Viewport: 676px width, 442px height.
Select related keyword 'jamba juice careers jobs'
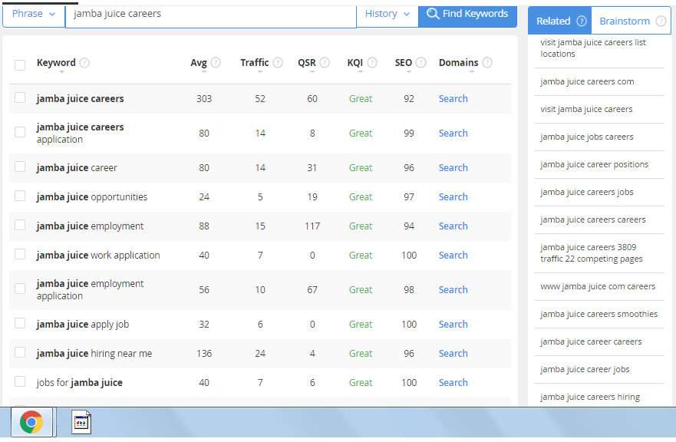pos(587,192)
